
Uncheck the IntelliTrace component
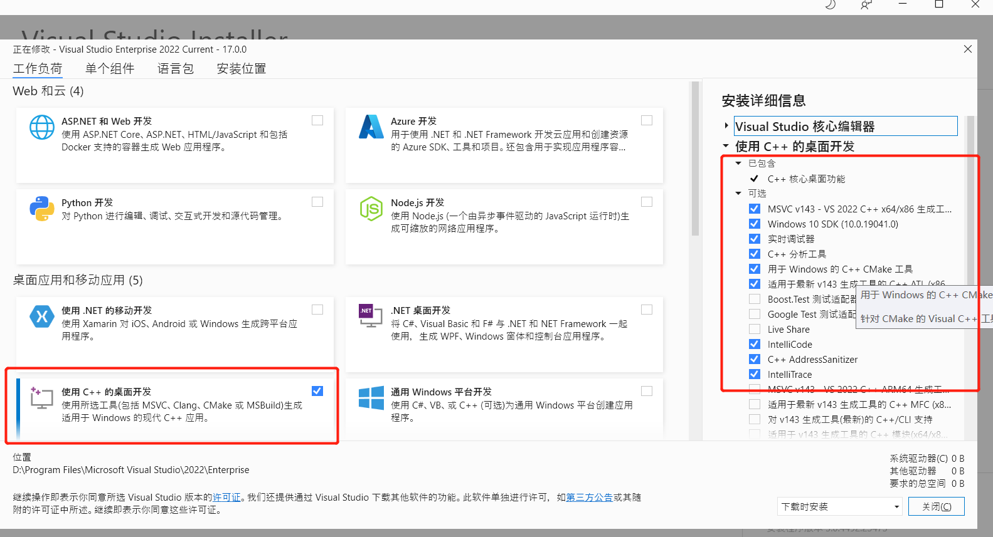tap(755, 374)
